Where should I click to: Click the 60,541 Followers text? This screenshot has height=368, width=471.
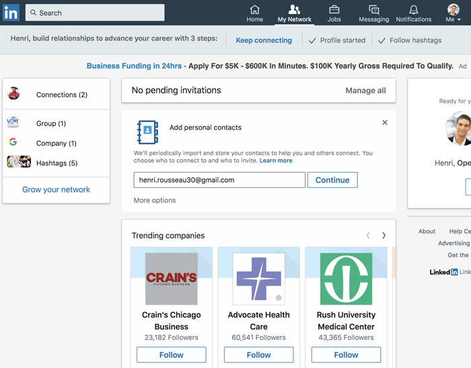click(259, 337)
